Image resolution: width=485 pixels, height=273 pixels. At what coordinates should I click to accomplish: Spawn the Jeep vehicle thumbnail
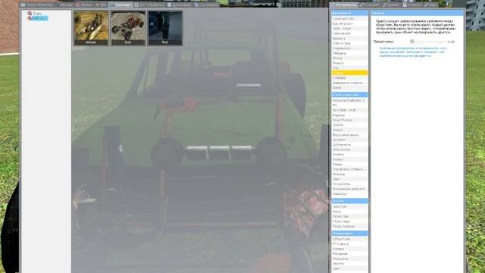(128, 28)
